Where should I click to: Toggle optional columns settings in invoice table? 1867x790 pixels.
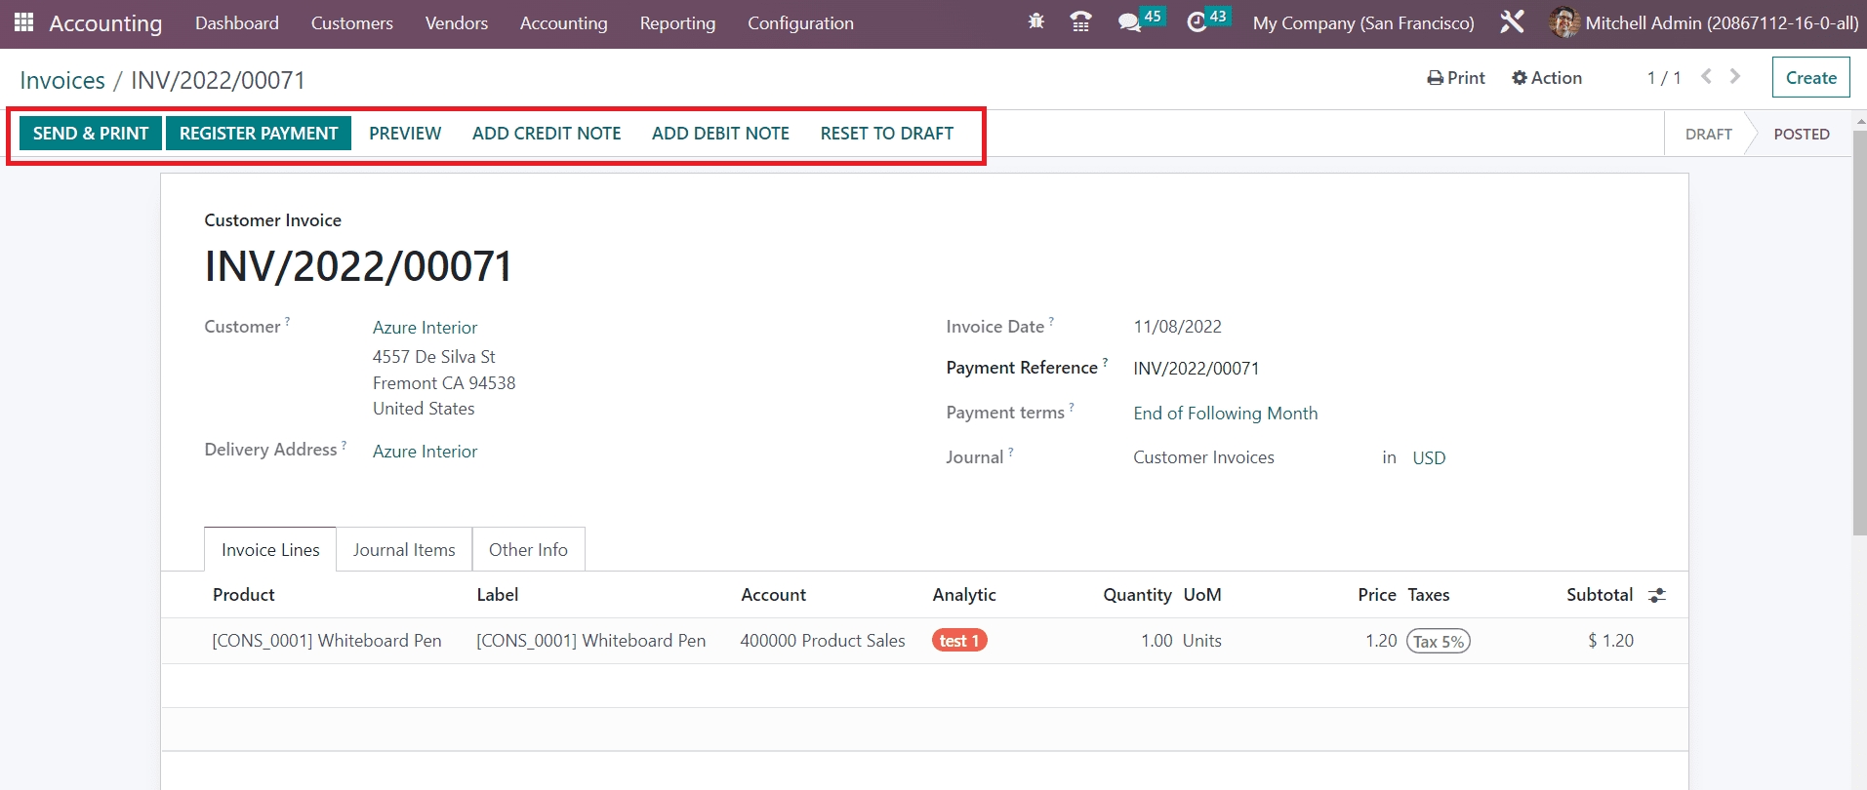click(x=1657, y=595)
